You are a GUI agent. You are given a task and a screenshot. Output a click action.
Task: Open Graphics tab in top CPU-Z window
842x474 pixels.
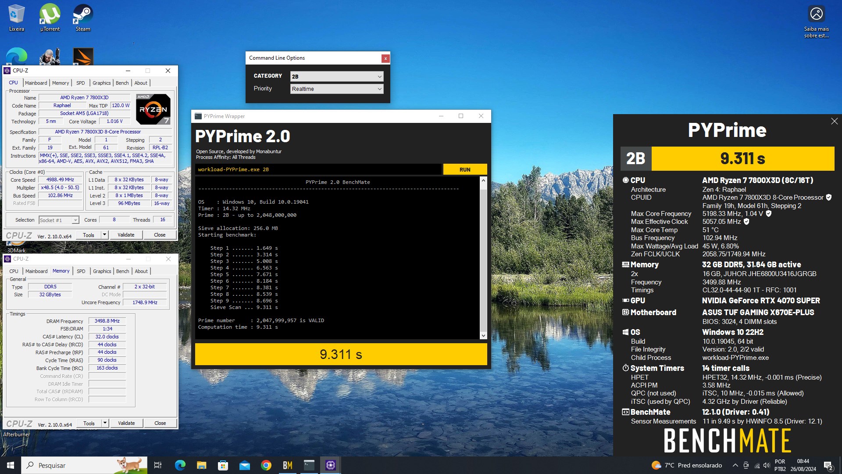click(x=102, y=83)
